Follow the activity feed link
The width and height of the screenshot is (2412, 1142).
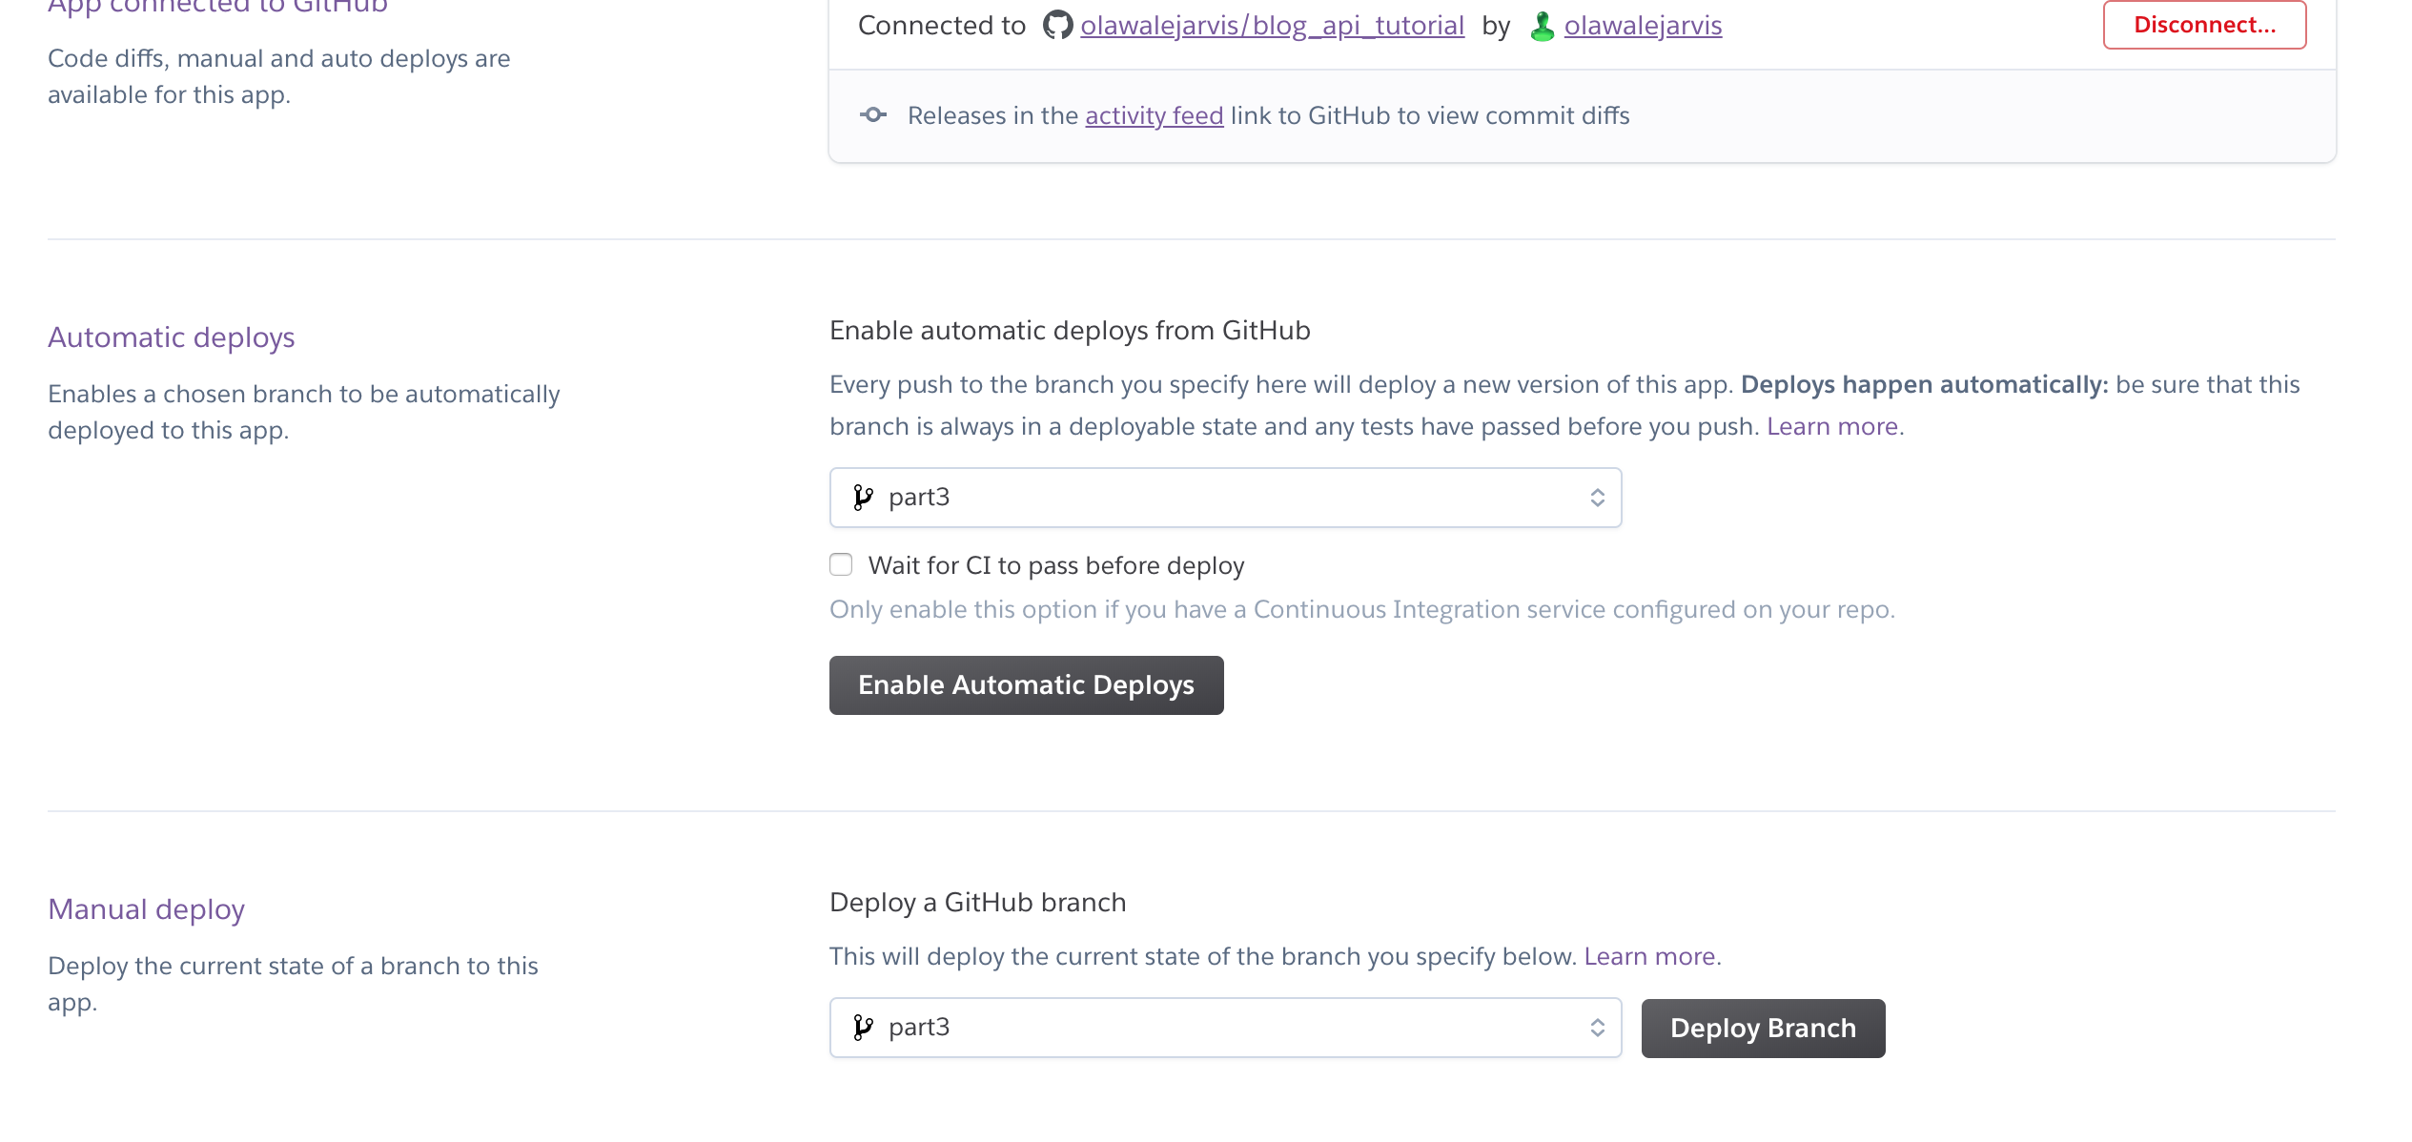[1154, 116]
